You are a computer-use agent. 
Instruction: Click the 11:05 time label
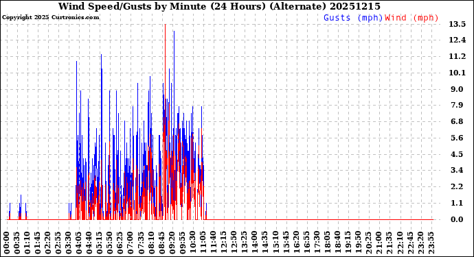click(x=203, y=243)
